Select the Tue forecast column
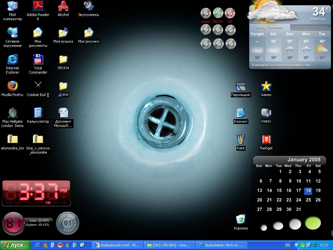The width and height of the screenshot is (333, 250). [322, 46]
